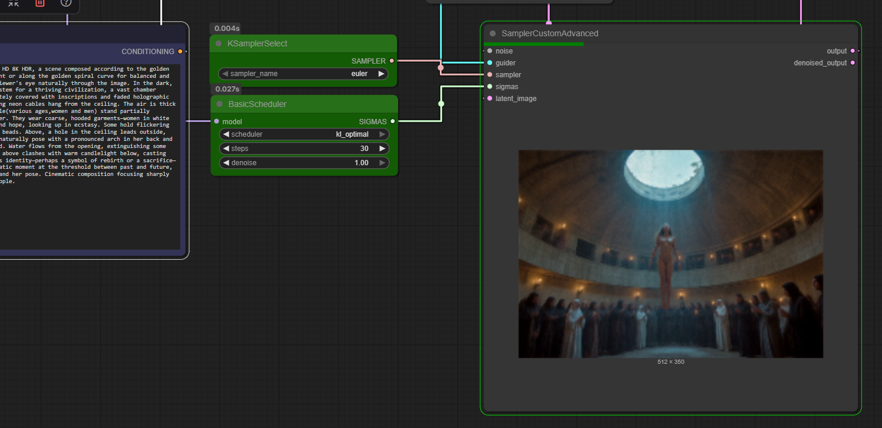Open the scheduler dropdown showing kl_optimal
The height and width of the screenshot is (428, 882).
tap(305, 134)
